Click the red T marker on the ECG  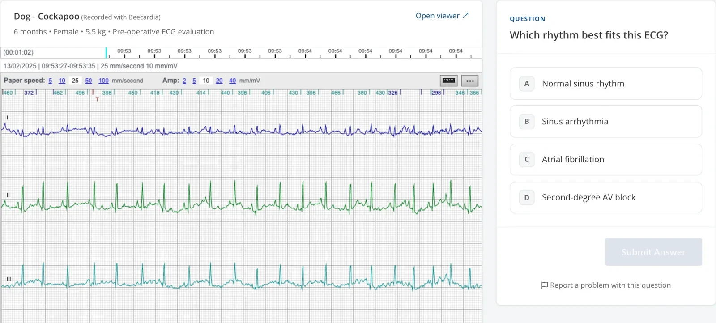coord(97,99)
